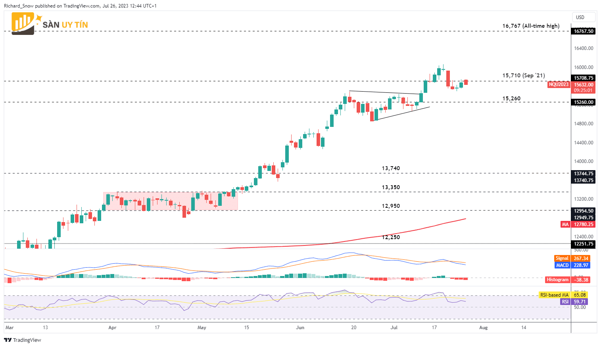Select the May label on time axis
The height and width of the screenshot is (347, 601).
tap(202, 328)
